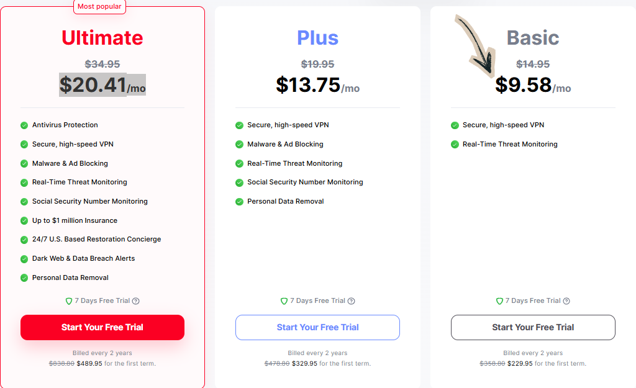Click the shield icon next to Plus free trial
This screenshot has width=636, height=388.
coord(284,300)
